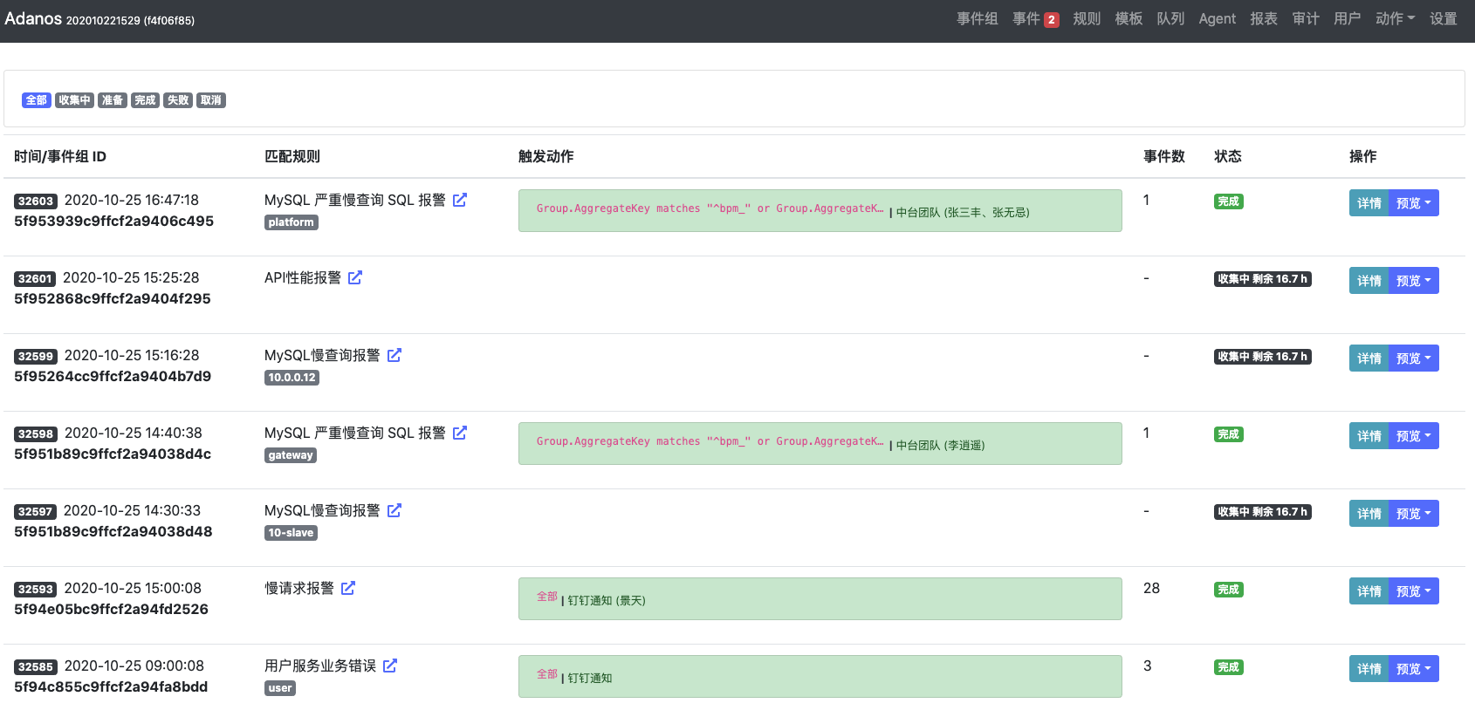Expand 预览 dropdown for row 32597
The image size is (1475, 710).
(x=1414, y=514)
